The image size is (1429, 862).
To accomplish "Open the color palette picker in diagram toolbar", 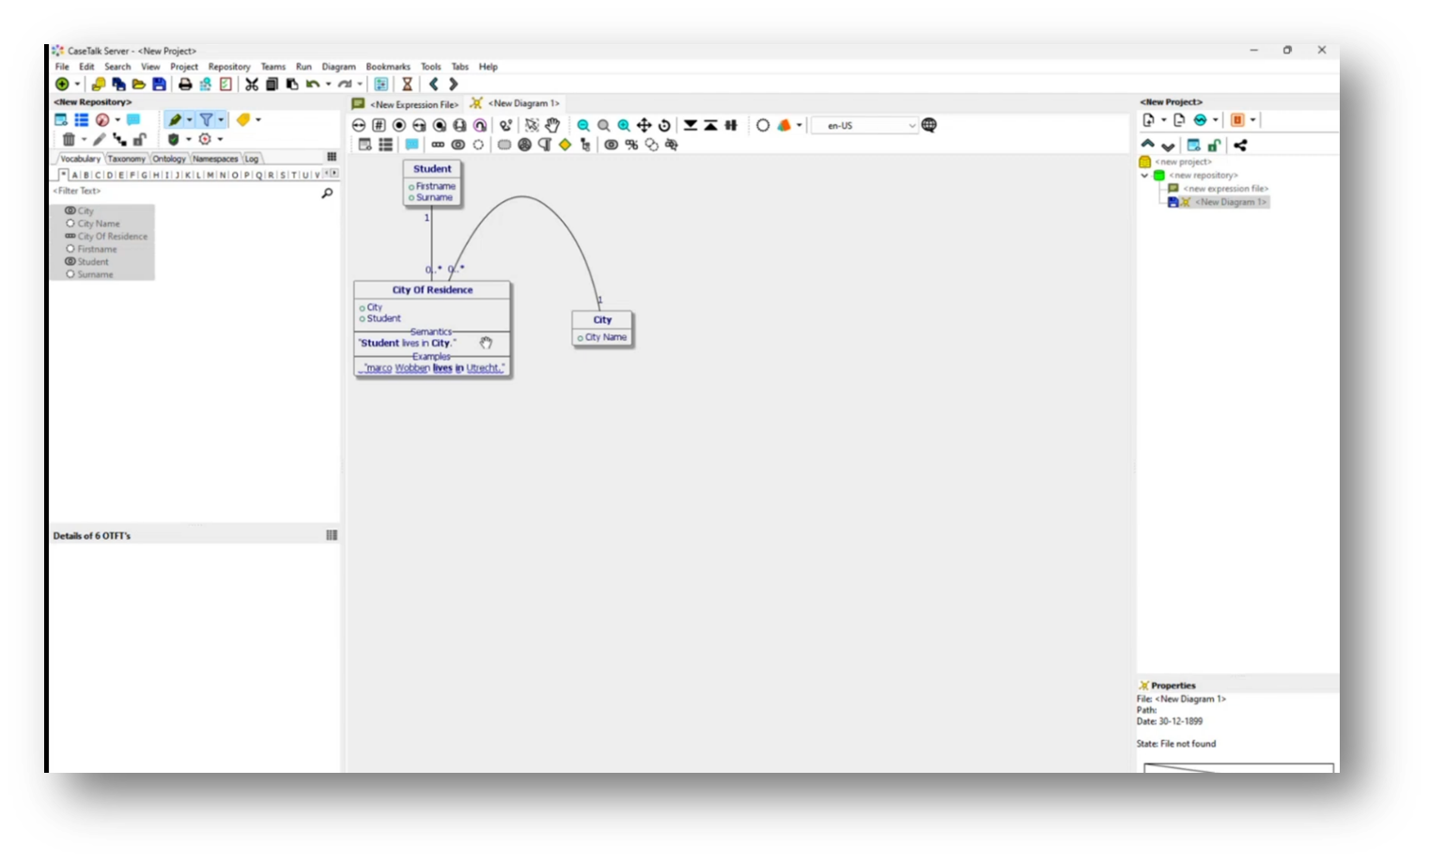I will [784, 125].
